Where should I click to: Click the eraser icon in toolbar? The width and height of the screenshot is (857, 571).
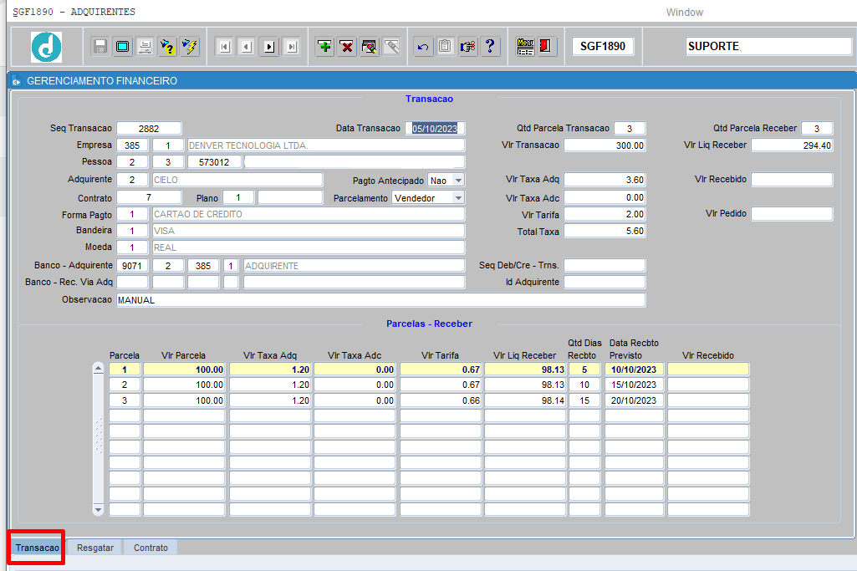tap(392, 47)
